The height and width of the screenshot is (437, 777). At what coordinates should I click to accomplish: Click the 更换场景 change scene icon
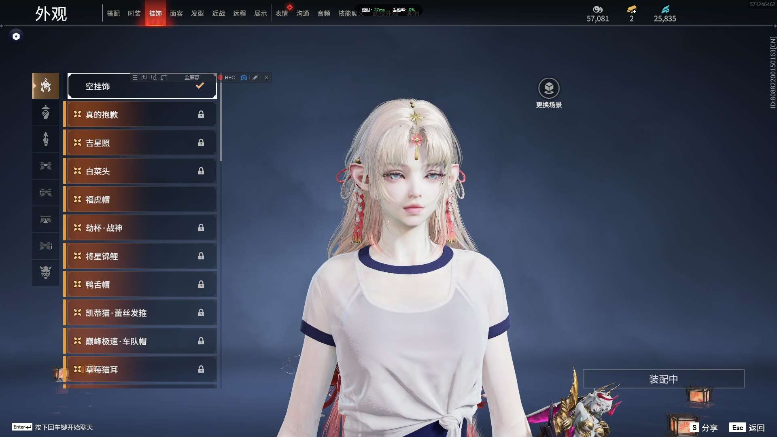pos(549,88)
